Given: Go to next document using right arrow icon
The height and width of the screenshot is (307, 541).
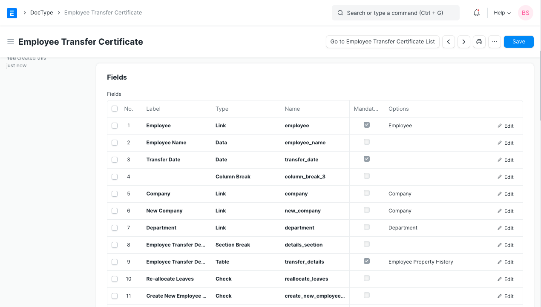Looking at the screenshot, I should pos(463,41).
